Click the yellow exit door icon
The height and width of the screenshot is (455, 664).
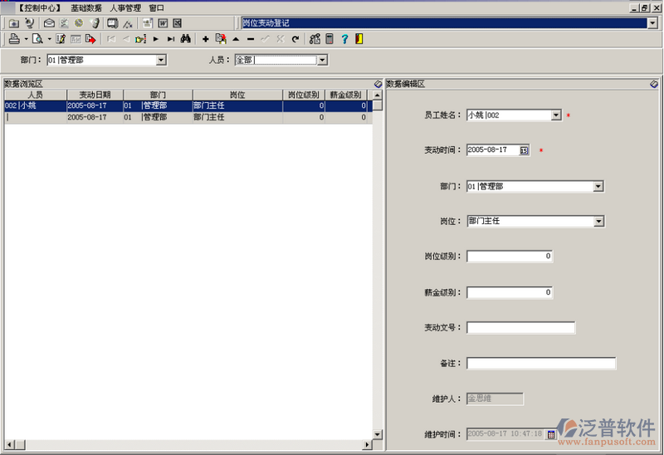point(358,39)
